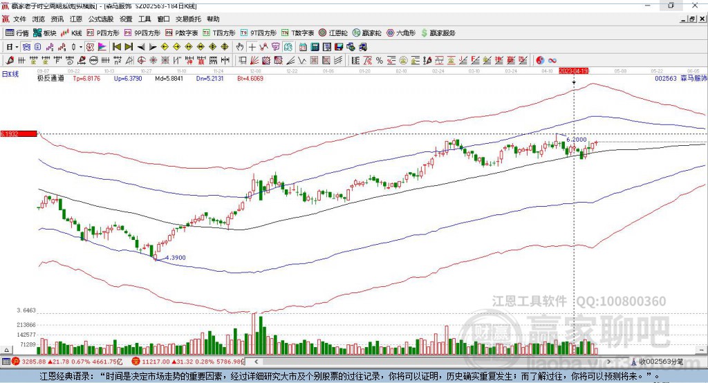This screenshot has width=708, height=383.
Task: Click the 收002563分笔 status item
Action: coord(658,362)
